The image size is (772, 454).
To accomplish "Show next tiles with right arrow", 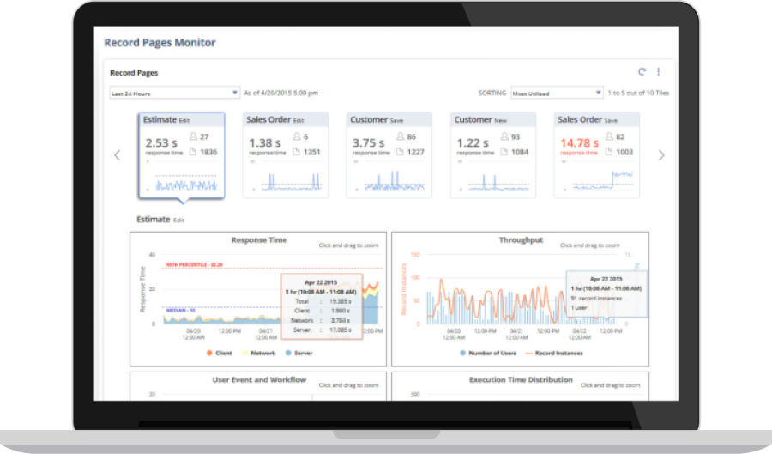I will pyautogui.click(x=660, y=155).
